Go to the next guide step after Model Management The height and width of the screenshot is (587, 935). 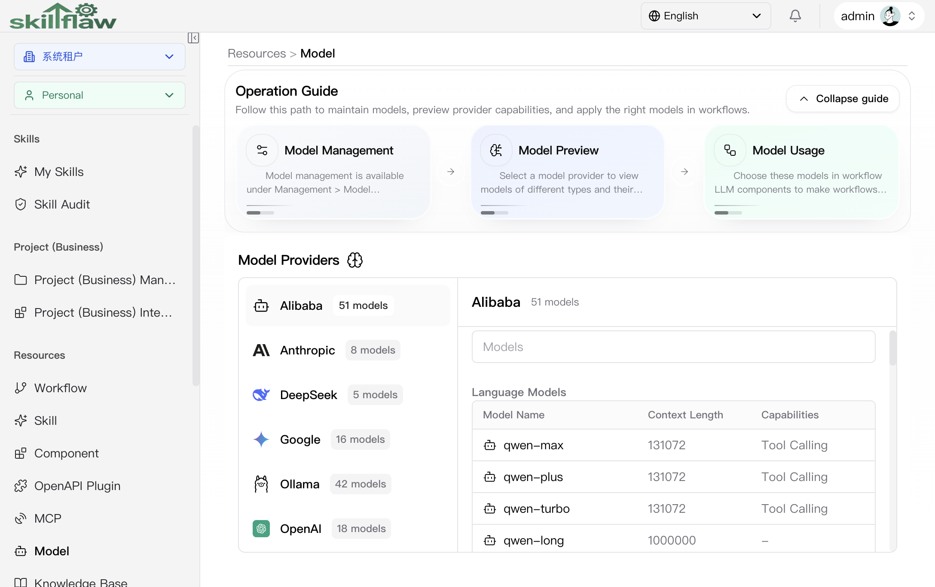click(x=451, y=172)
